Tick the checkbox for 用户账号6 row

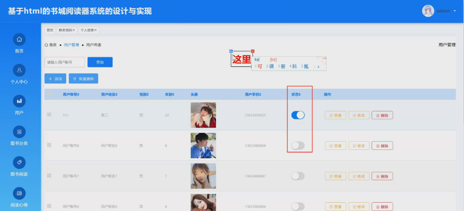49,206
